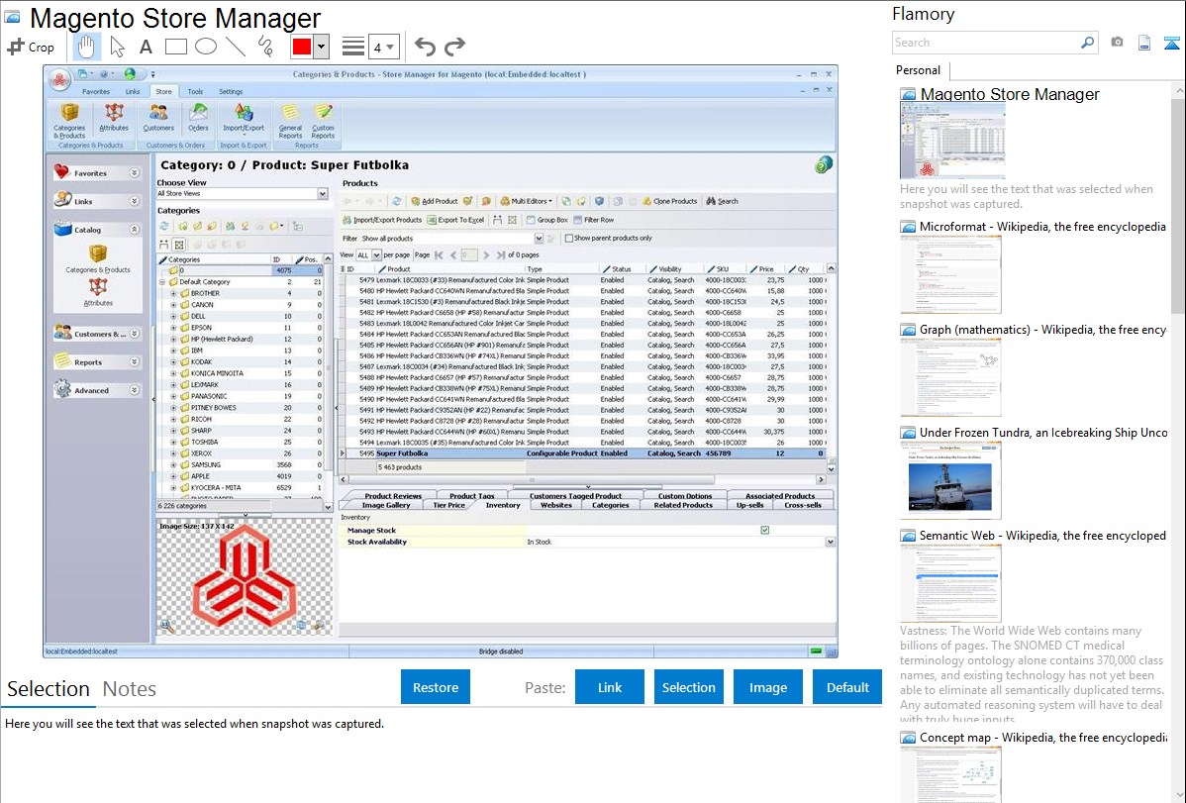Select the ellipse drawing tool
Image resolution: width=1186 pixels, height=803 pixels.
point(206,47)
